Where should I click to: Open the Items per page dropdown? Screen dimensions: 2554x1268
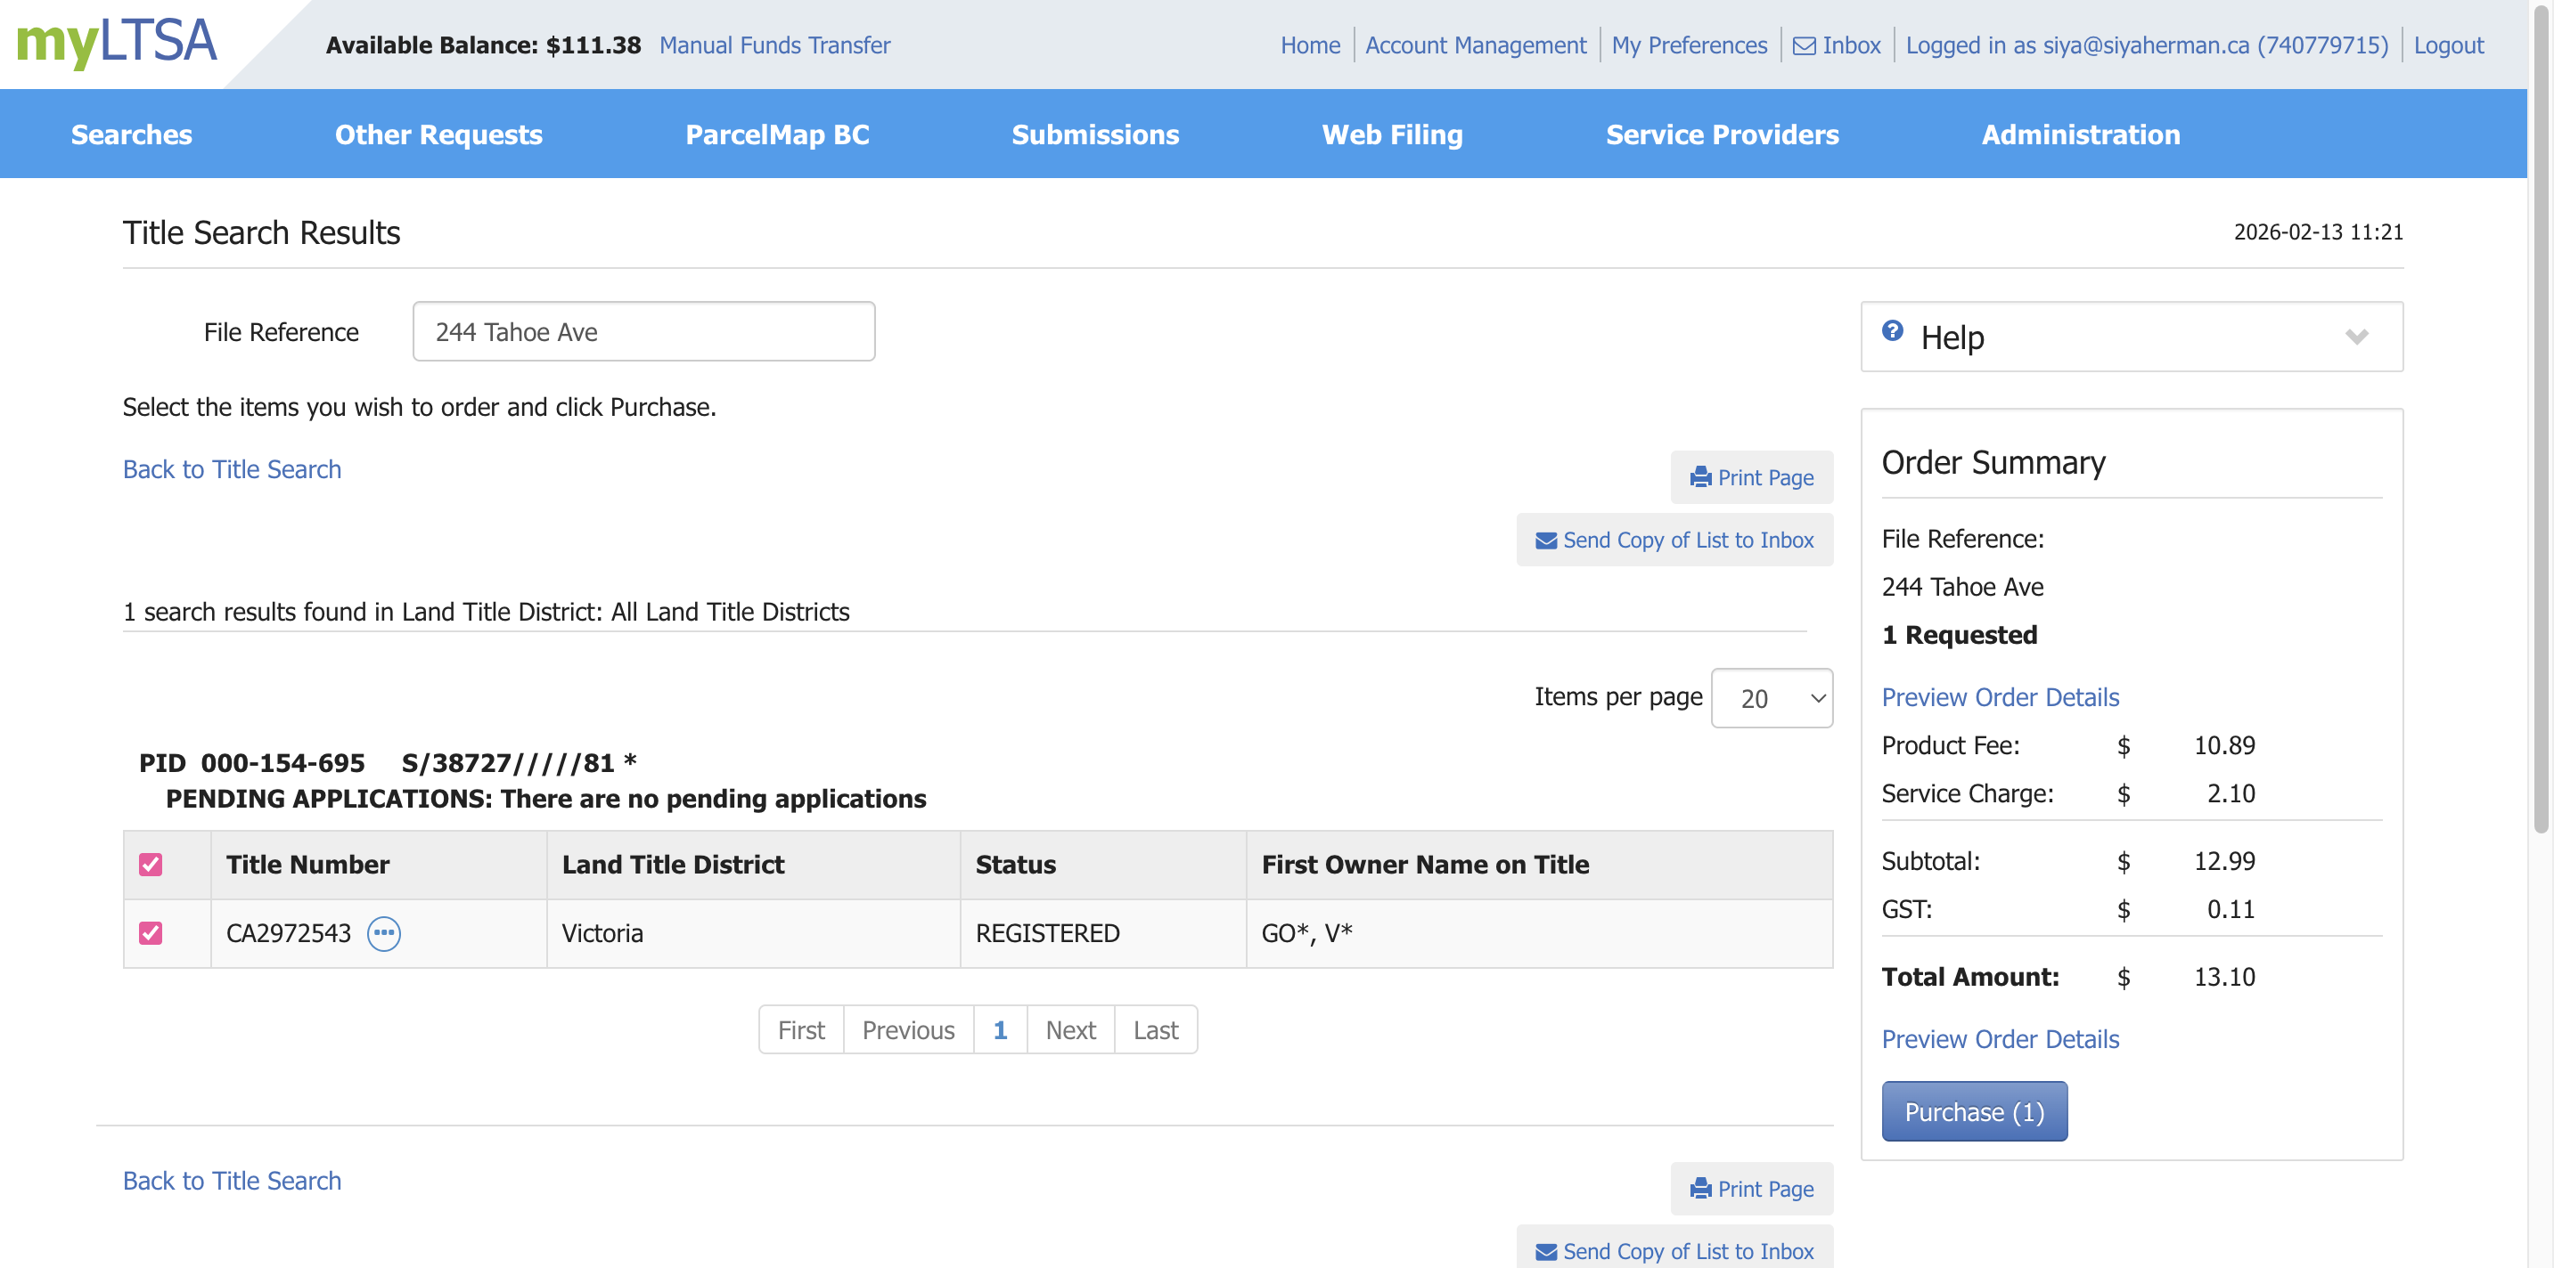pos(1772,698)
